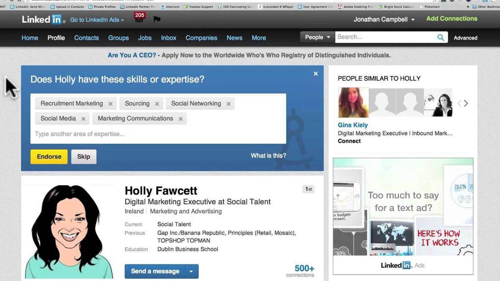Click the Send a message button
This screenshot has width=500, height=281.
tap(155, 271)
